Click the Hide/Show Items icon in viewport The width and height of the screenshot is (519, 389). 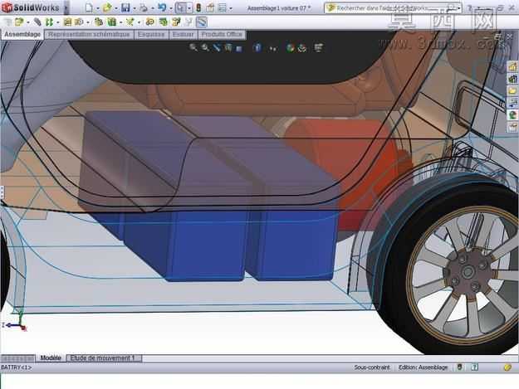coord(273,49)
